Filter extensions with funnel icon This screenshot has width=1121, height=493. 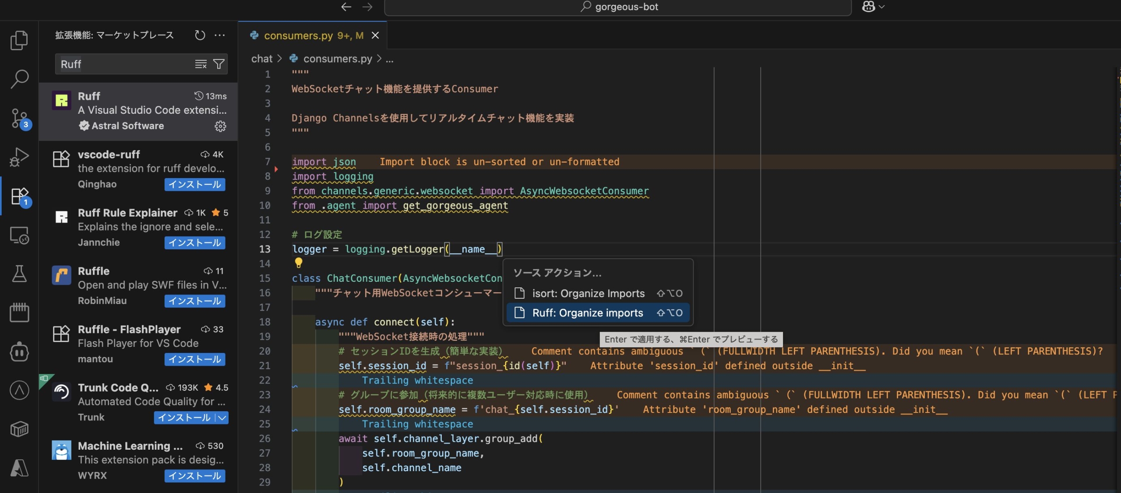click(x=219, y=64)
